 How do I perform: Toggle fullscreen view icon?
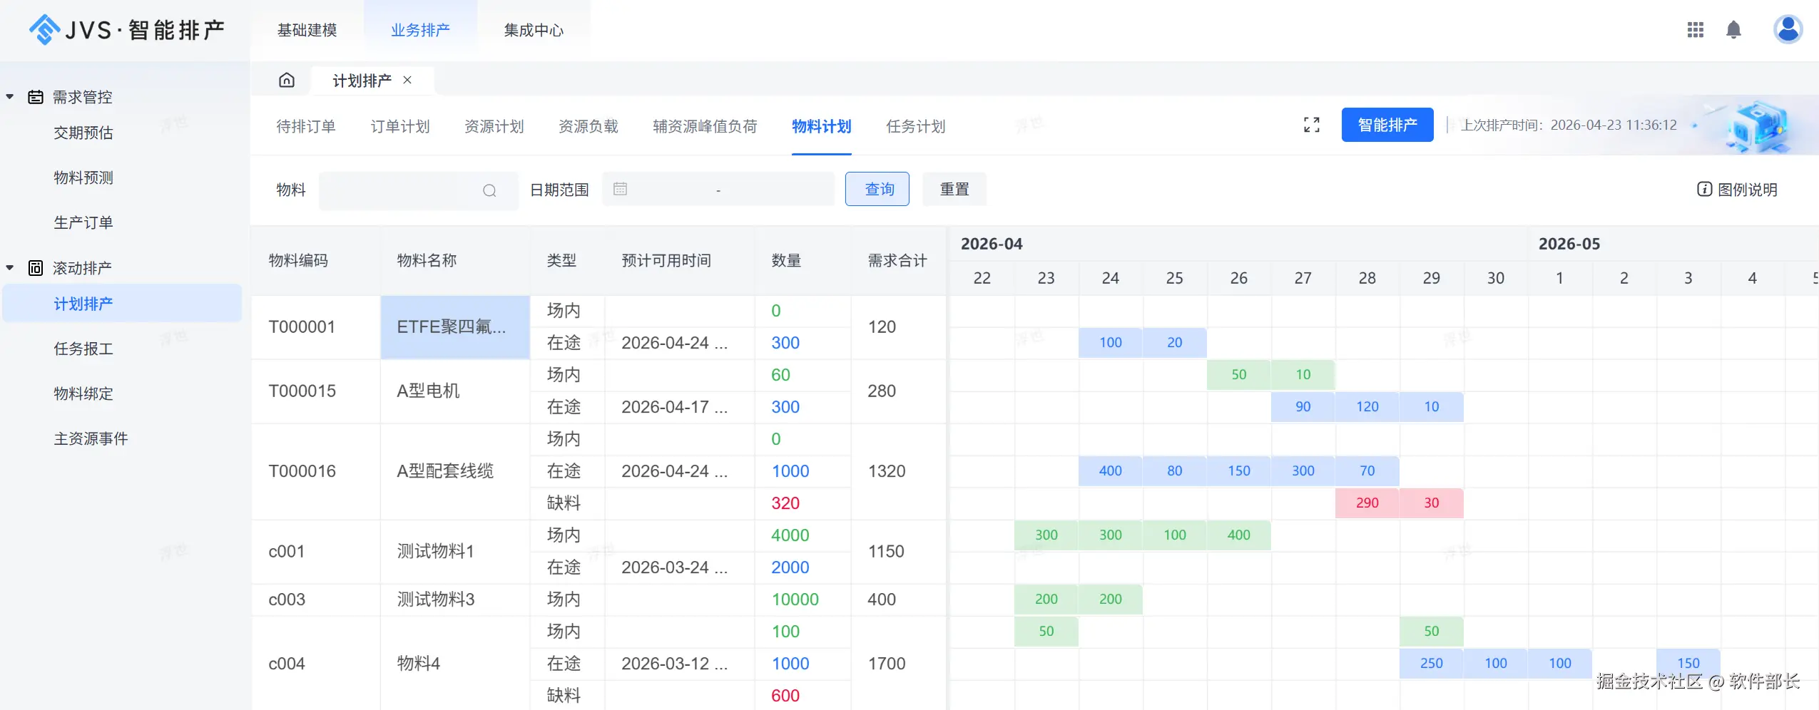[1311, 125]
